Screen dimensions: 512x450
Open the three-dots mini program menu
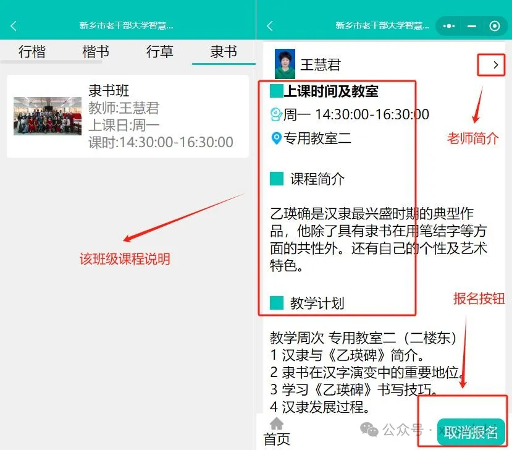(x=449, y=26)
